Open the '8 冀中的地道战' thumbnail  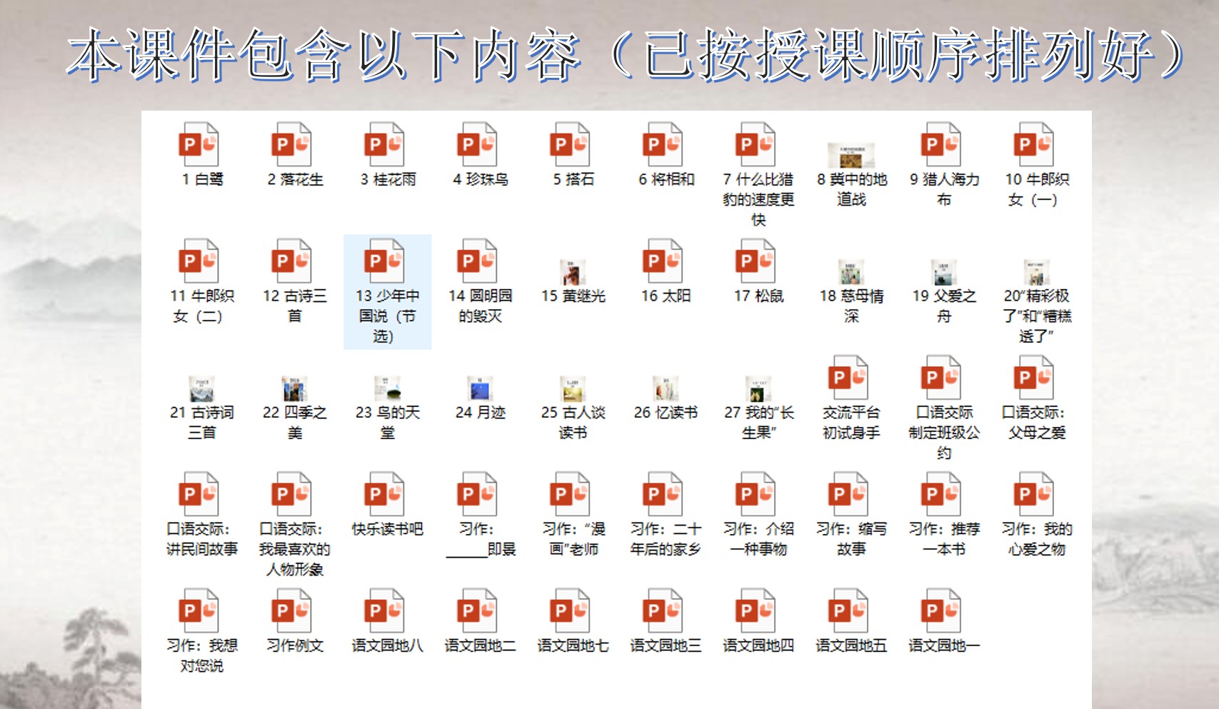point(851,156)
